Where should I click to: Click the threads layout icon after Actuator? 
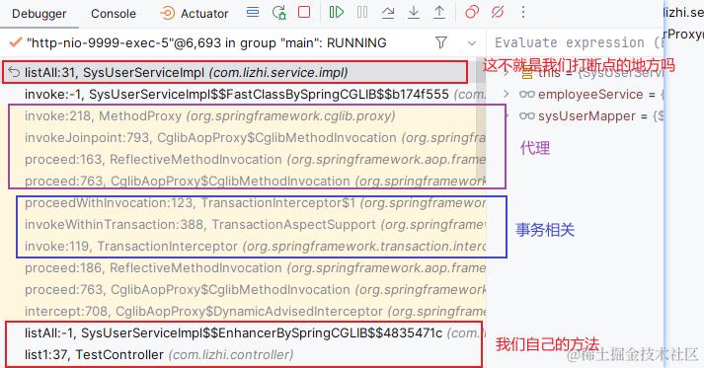[253, 12]
